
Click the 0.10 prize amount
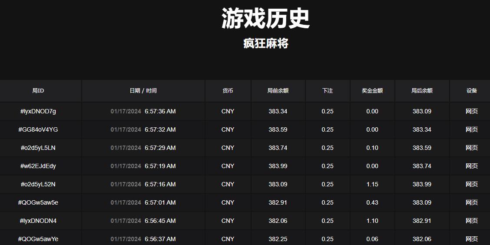[x=372, y=148]
